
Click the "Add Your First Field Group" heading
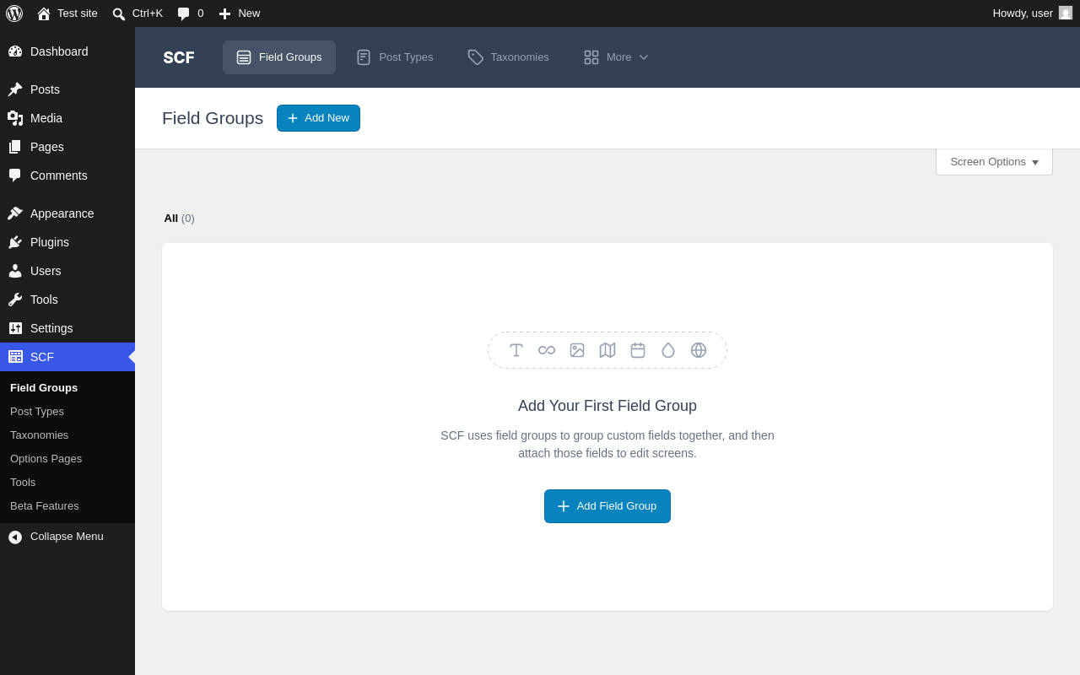coord(607,406)
